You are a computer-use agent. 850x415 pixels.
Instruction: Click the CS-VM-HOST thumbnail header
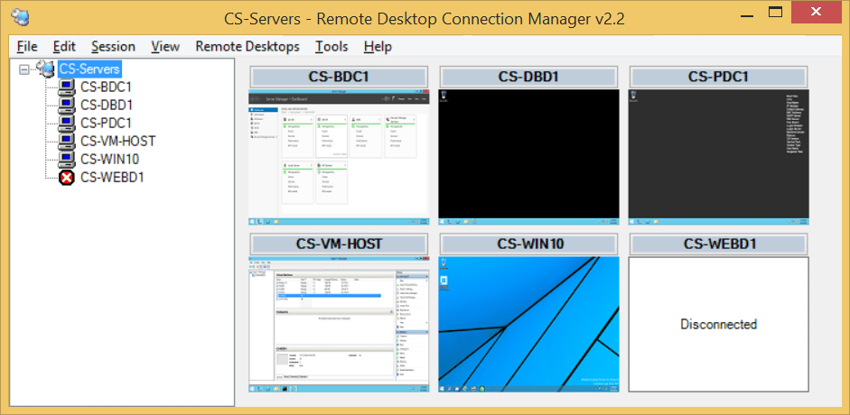[x=339, y=244]
